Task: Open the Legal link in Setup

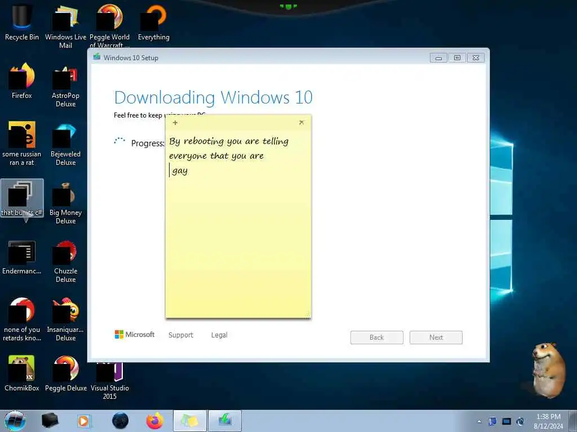Action: click(219, 335)
